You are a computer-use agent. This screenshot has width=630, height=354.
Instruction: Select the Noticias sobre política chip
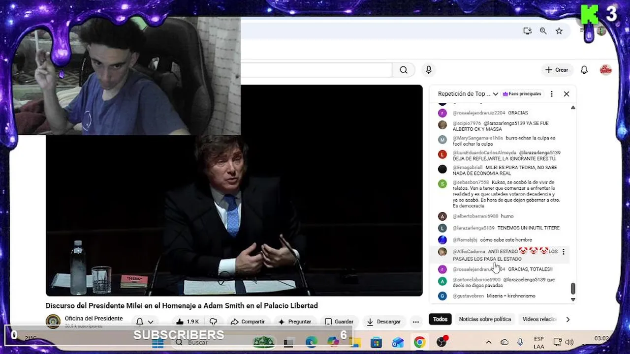pyautogui.click(x=485, y=320)
